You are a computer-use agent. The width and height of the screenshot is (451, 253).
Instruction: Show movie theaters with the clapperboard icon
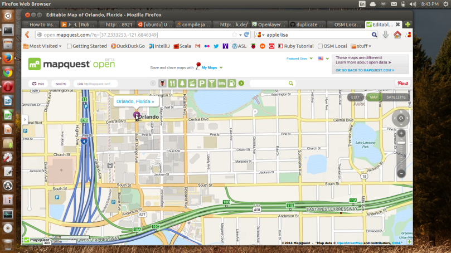192,84
